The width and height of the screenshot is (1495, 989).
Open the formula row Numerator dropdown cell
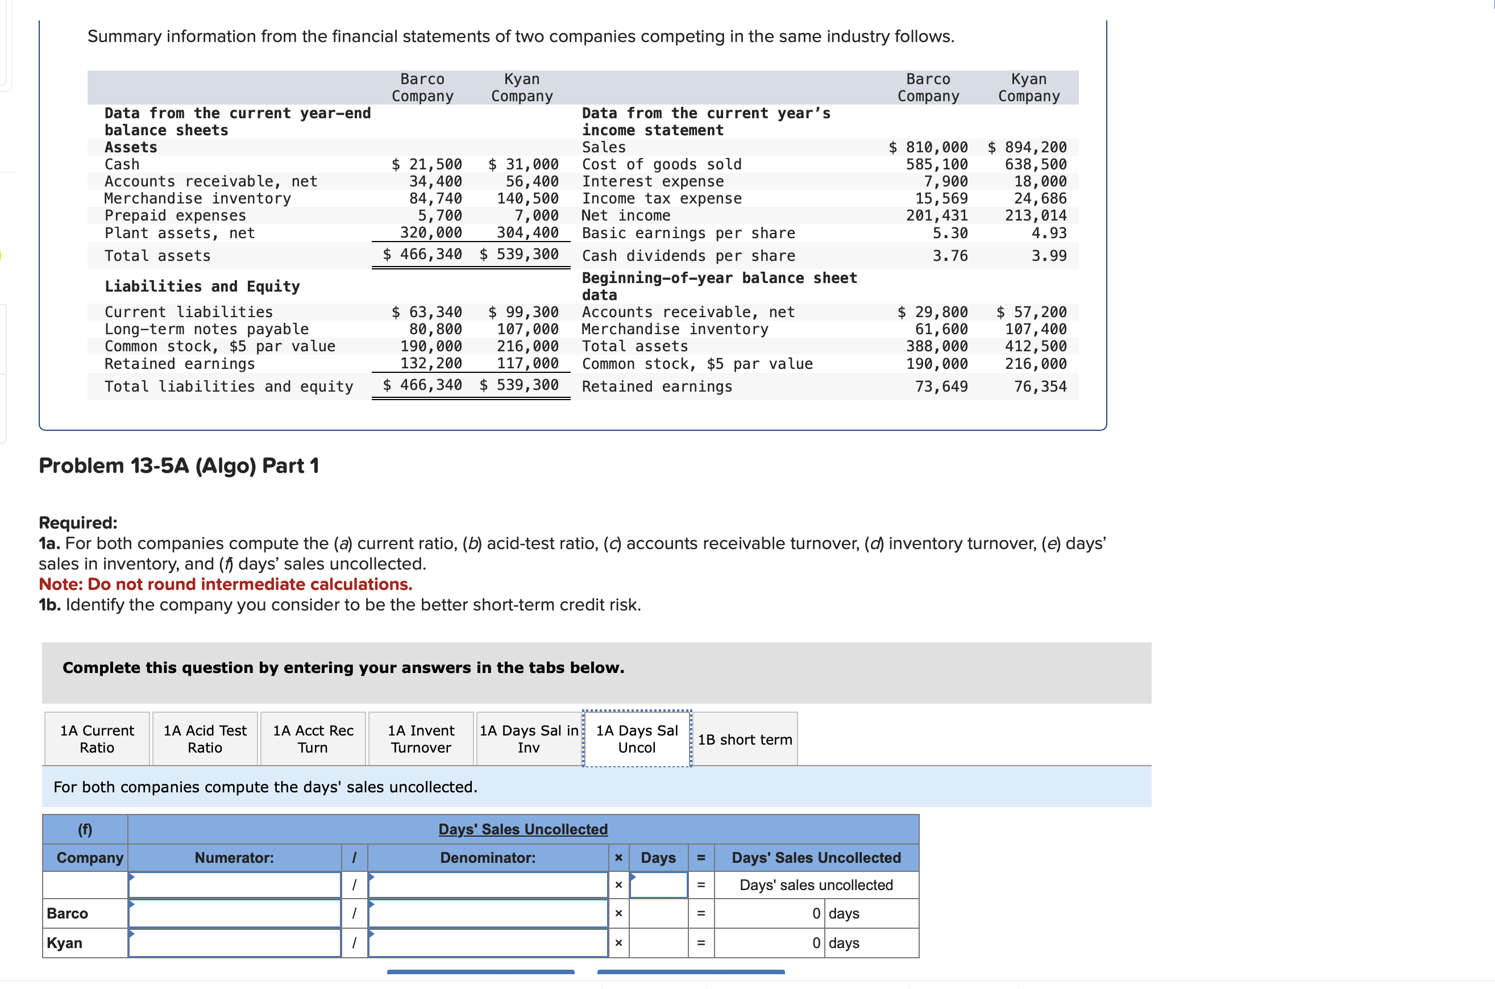point(235,885)
